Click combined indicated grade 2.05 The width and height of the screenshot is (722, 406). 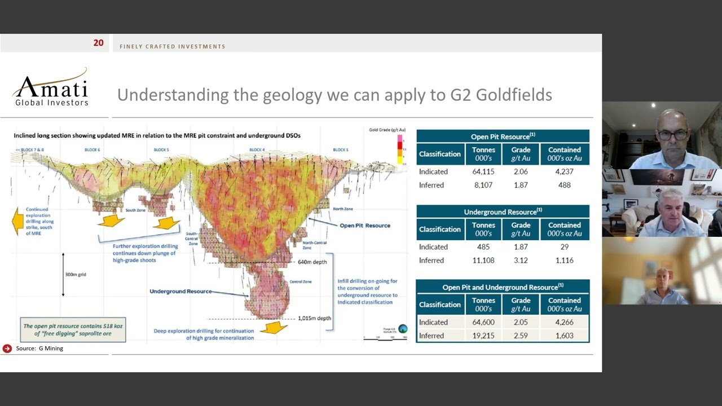coord(521,322)
